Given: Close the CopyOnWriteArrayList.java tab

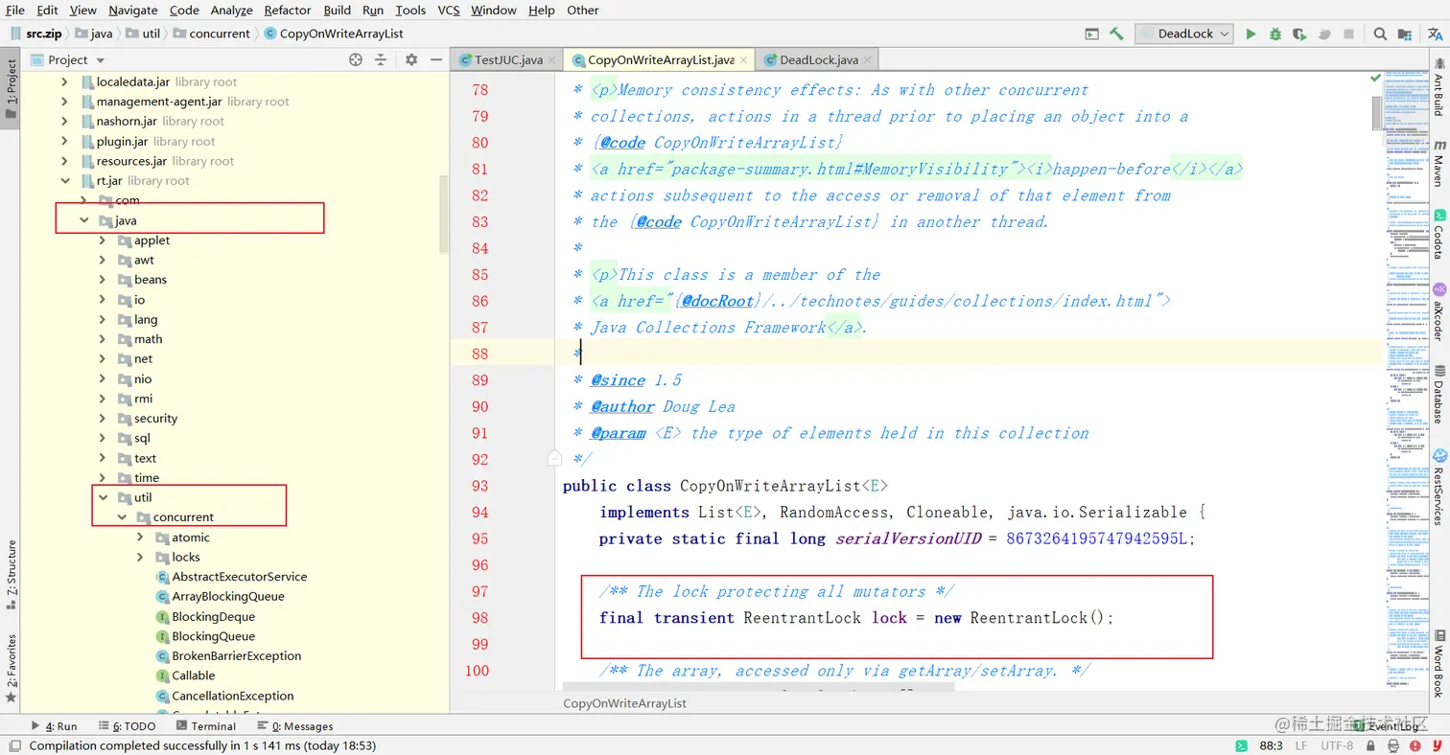Looking at the screenshot, I should 744,59.
